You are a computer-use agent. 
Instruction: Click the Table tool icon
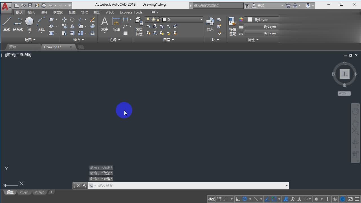pyautogui.click(x=126, y=33)
